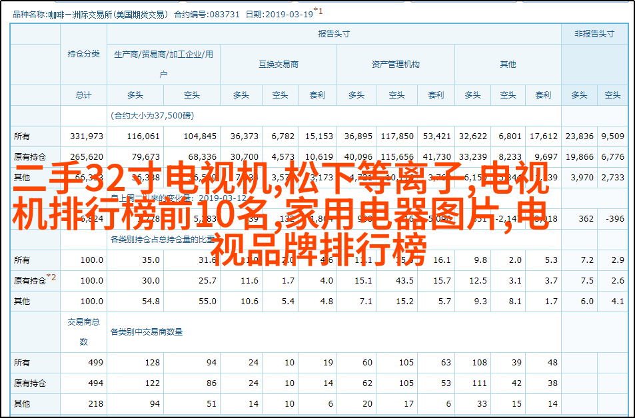The image size is (635, 418).
Task: Click the 各类别中交易商数量 label
Action: pos(147,332)
